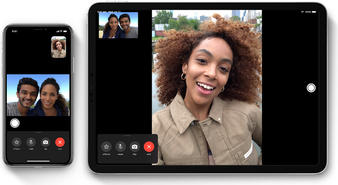This screenshot has height=185, width=338.
Task: Tap the iPad live photo capture button
Action: click(311, 88)
